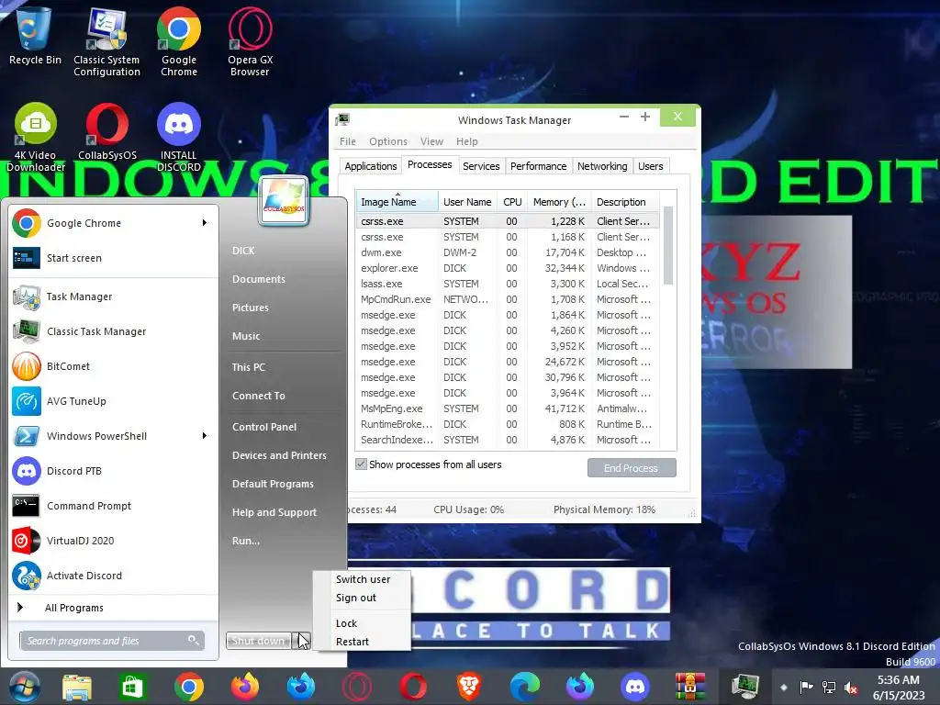The height and width of the screenshot is (705, 940).
Task: Open the network tray icon
Action: tap(829, 687)
